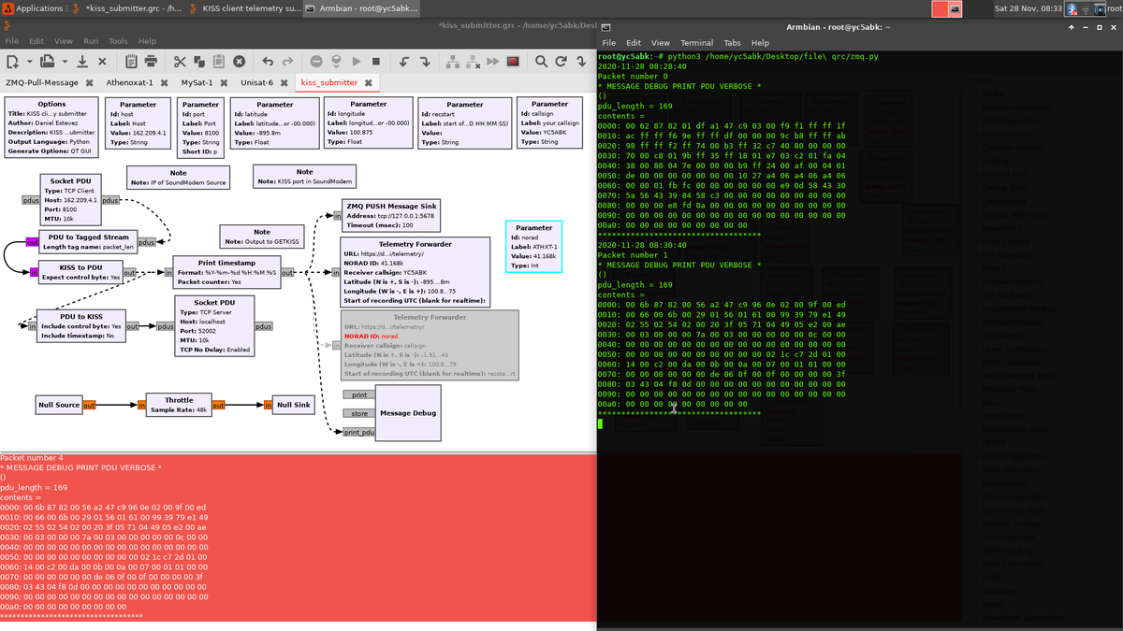This screenshot has width=1123, height=631.
Task: Switch to the Athenoxat-1 tab
Action: (130, 82)
